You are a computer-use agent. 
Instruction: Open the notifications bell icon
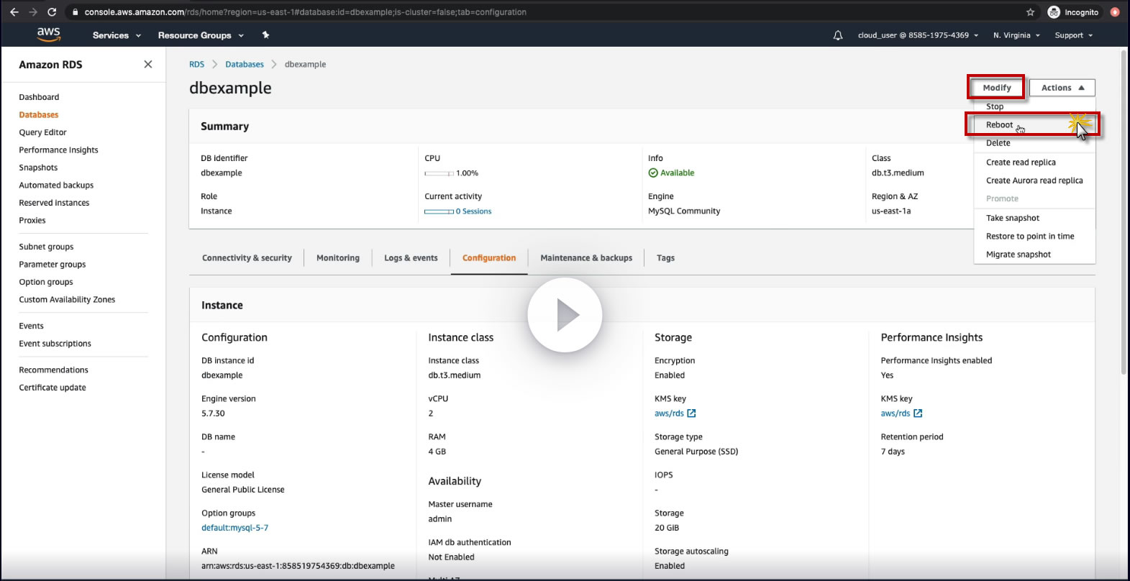pos(838,35)
